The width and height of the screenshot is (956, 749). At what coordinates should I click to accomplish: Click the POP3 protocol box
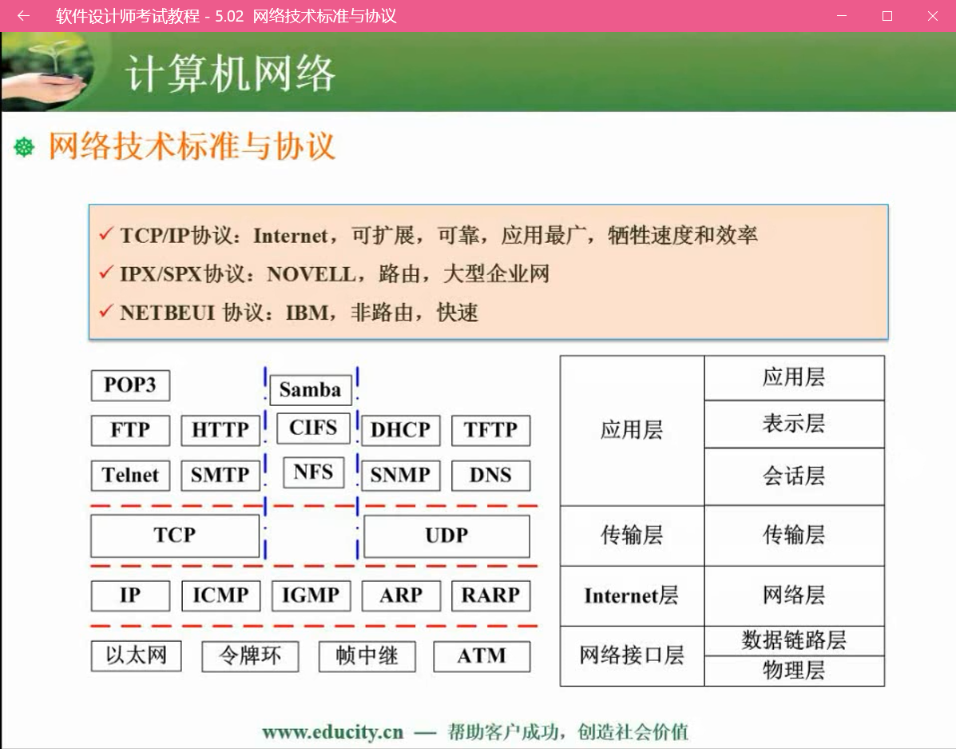coord(130,385)
